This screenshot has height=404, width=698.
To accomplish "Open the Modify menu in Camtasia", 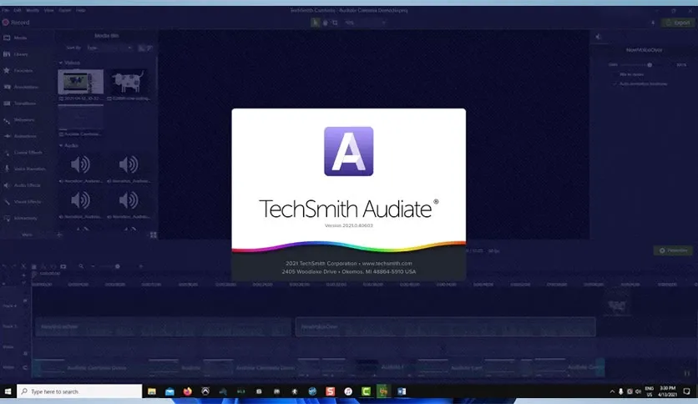I will coord(32,10).
